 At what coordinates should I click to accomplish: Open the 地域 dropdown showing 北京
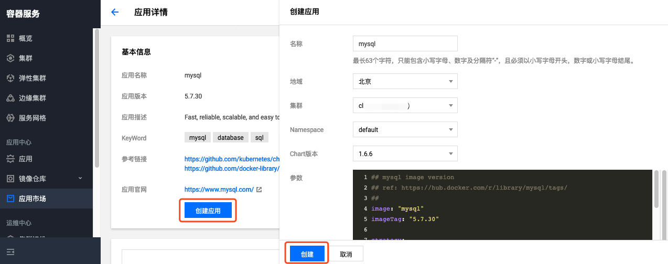405,81
